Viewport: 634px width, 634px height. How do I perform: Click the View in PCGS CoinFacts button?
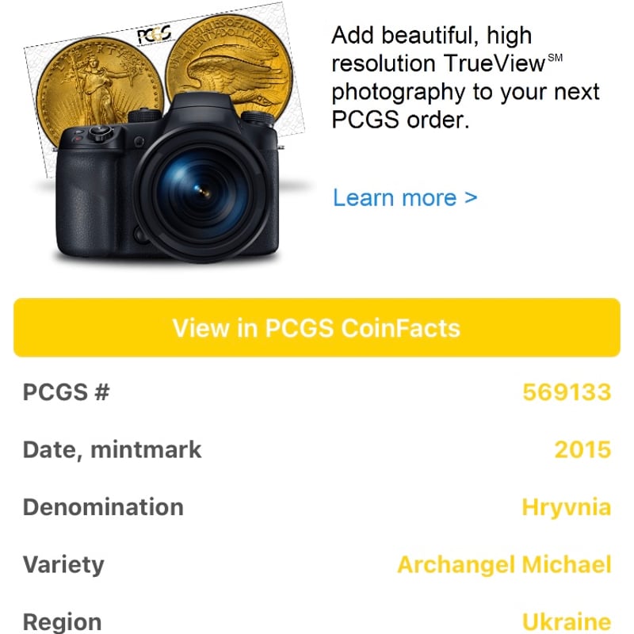tap(317, 327)
